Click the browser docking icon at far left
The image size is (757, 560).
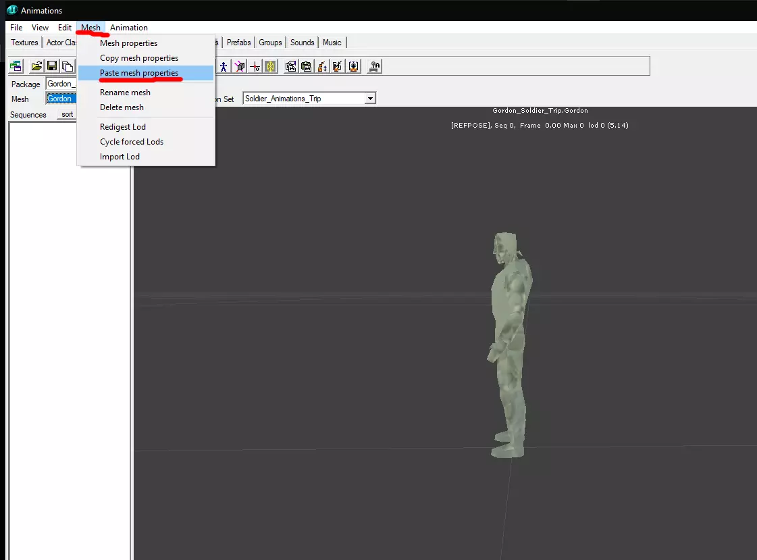15,66
